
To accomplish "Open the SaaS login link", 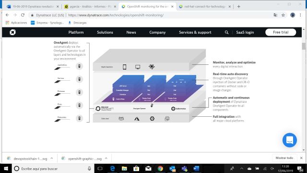I will [245, 32].
